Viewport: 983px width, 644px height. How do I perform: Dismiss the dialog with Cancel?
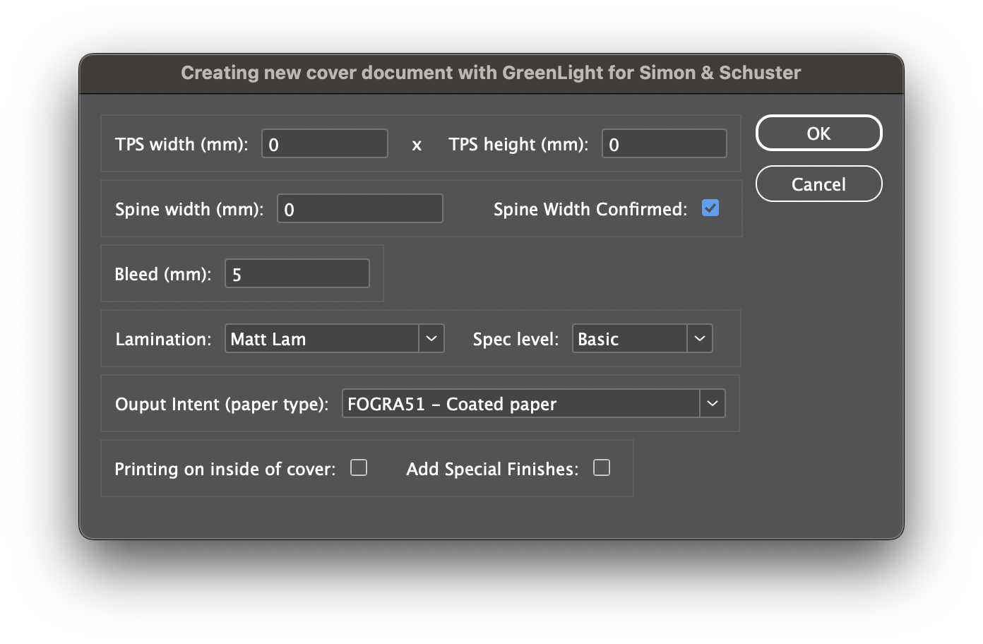click(818, 184)
